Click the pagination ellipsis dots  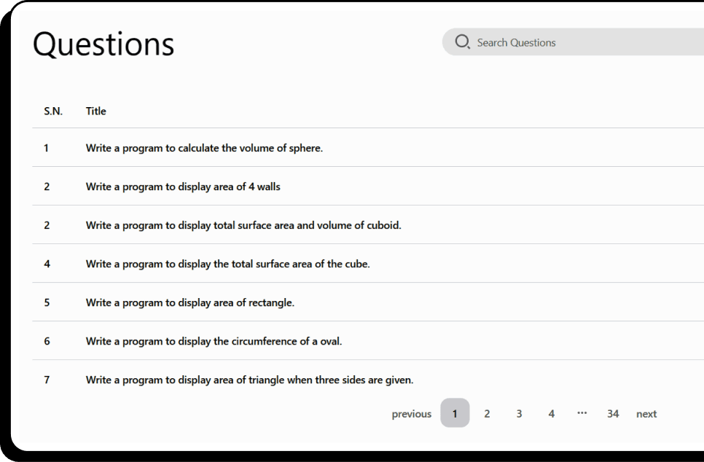(582, 412)
